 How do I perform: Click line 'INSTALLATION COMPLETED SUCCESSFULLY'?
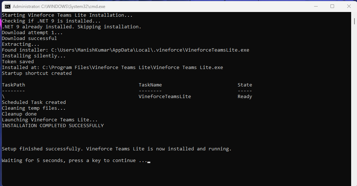click(53, 126)
